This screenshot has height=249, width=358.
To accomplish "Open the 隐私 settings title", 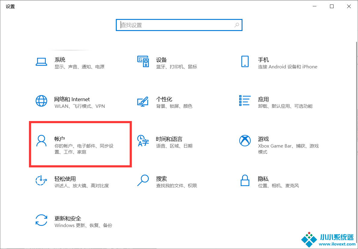I will tap(264, 179).
